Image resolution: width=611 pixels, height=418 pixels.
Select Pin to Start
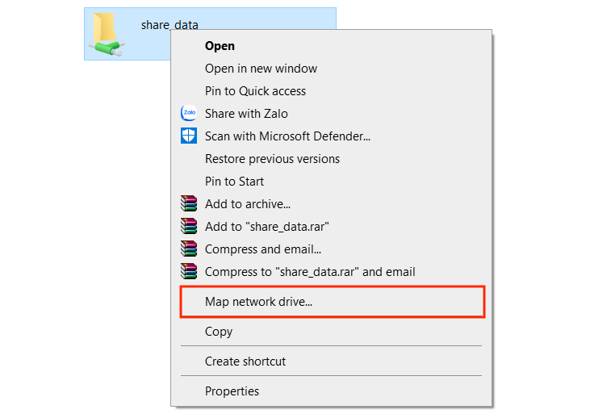234,182
